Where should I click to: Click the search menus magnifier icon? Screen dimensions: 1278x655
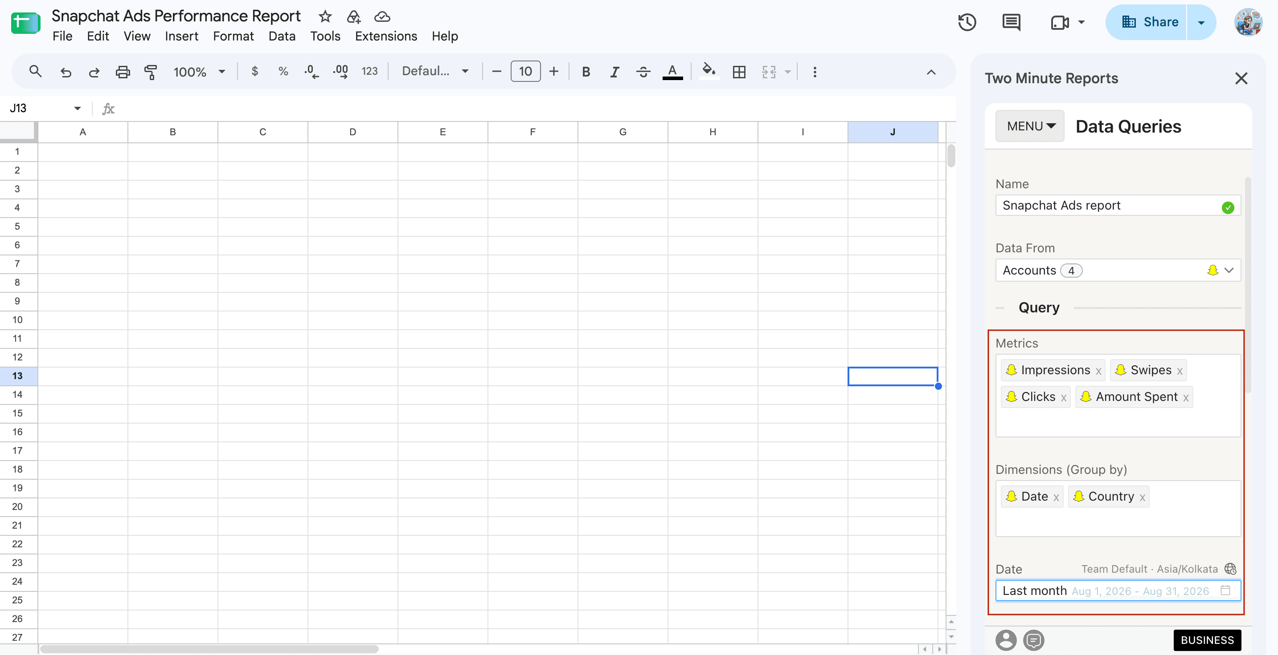pyautogui.click(x=35, y=71)
